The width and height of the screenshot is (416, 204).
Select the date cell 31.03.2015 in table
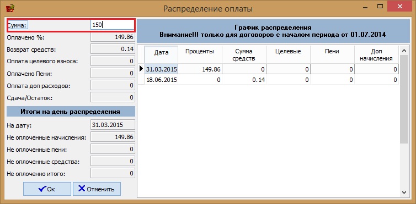(x=161, y=69)
